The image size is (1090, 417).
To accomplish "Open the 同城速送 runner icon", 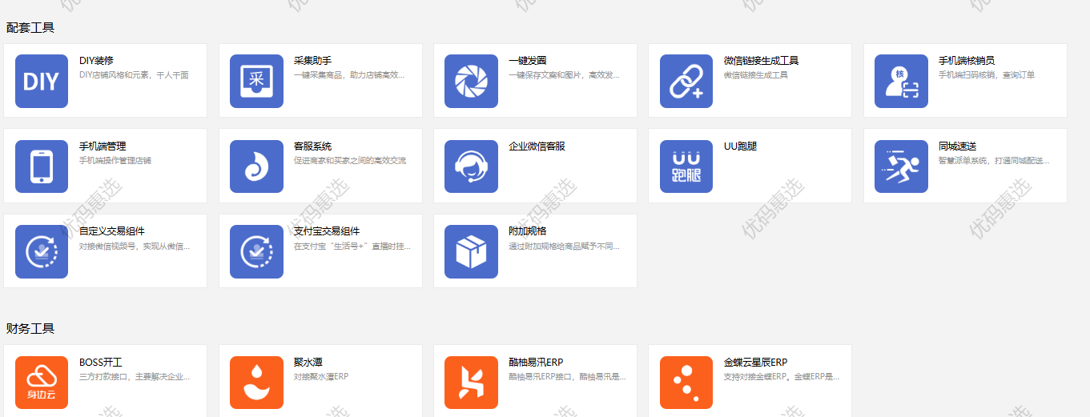I will pyautogui.click(x=901, y=166).
